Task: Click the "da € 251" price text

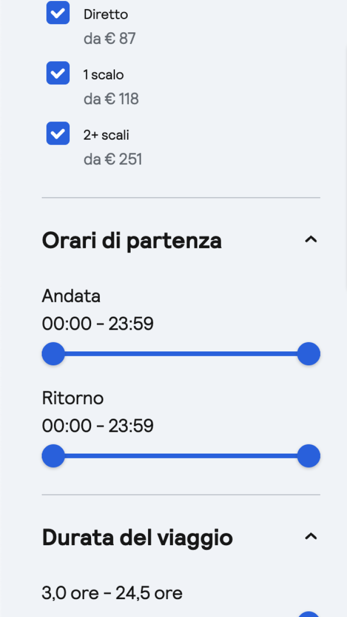Action: [x=113, y=159]
